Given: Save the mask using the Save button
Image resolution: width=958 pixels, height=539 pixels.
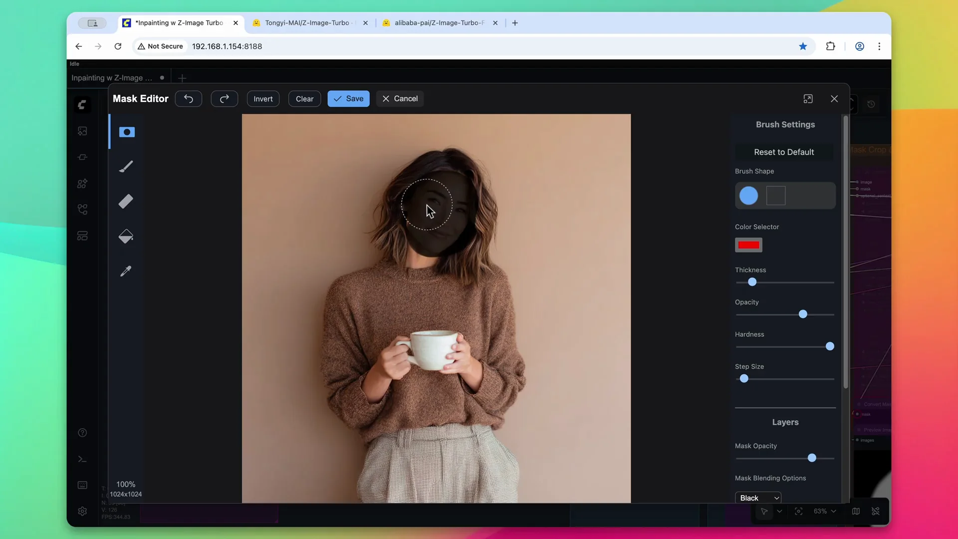Looking at the screenshot, I should (348, 98).
